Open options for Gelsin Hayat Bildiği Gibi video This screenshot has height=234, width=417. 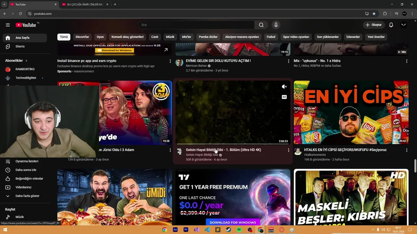[288, 150]
